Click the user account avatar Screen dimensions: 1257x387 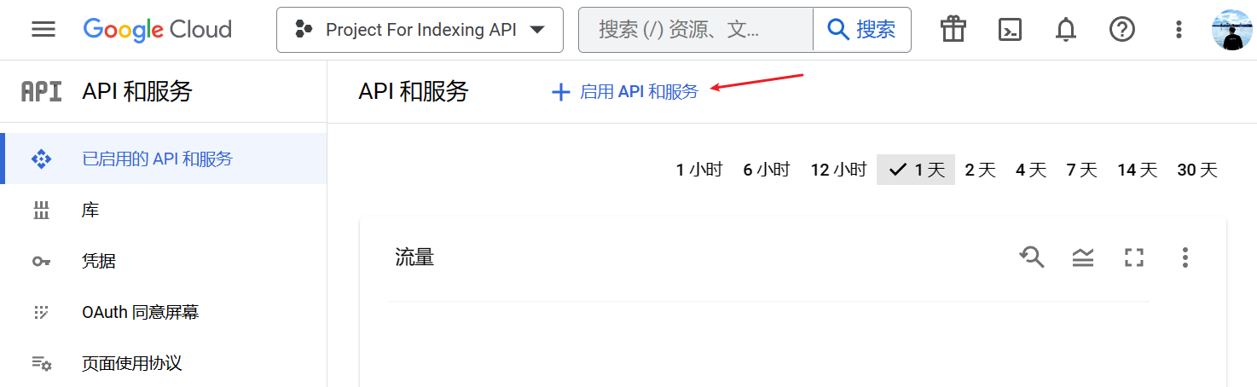point(1232,30)
